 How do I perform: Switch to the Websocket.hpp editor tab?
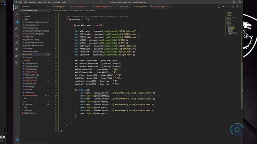coord(102,6)
